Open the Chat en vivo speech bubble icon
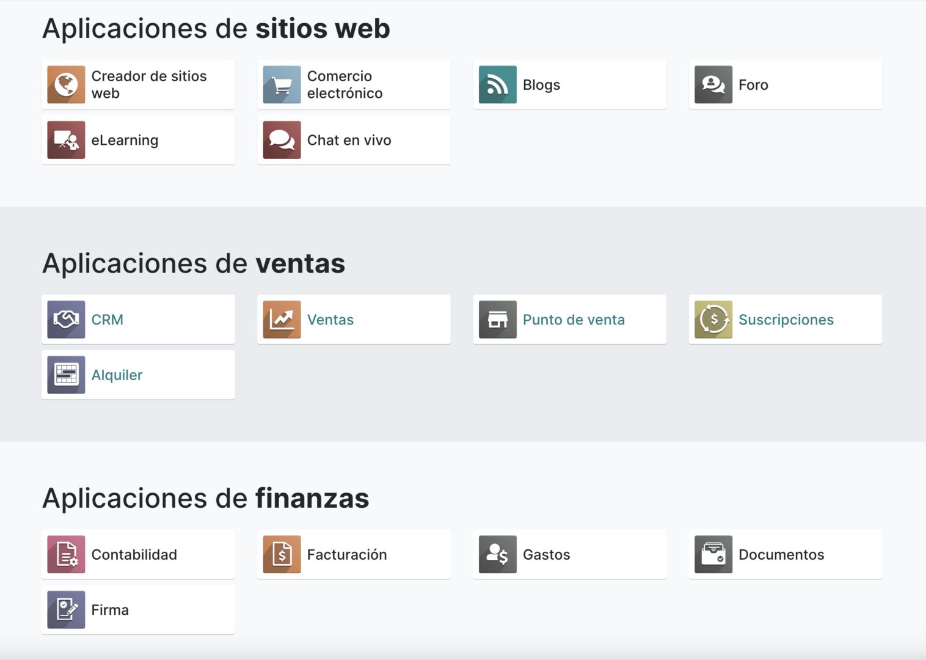This screenshot has height=660, width=926. [x=282, y=139]
